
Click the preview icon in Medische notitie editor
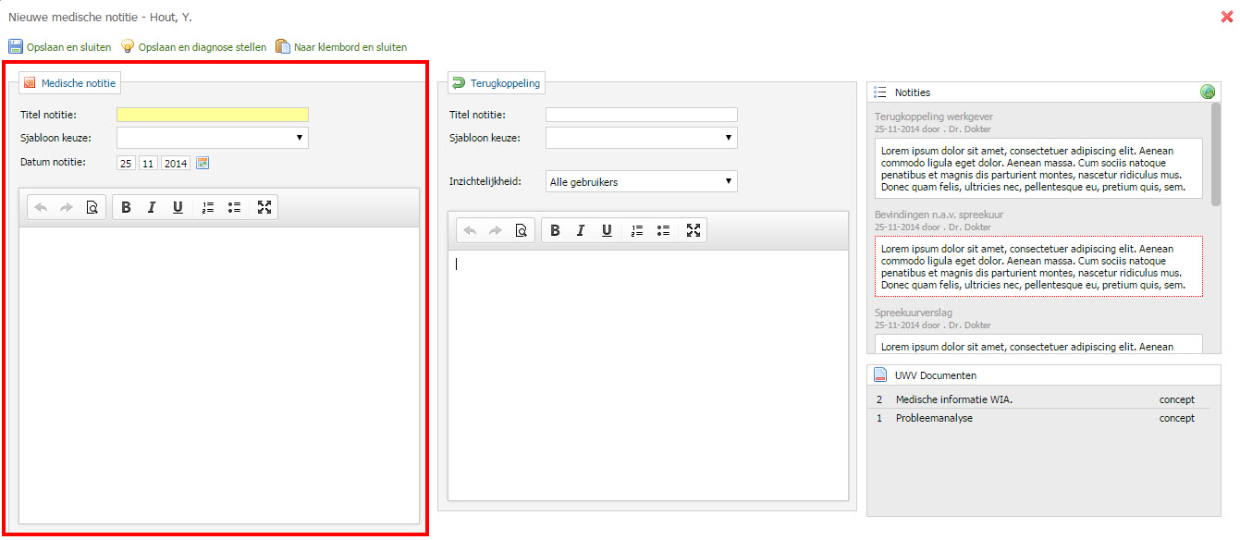pyautogui.click(x=92, y=208)
